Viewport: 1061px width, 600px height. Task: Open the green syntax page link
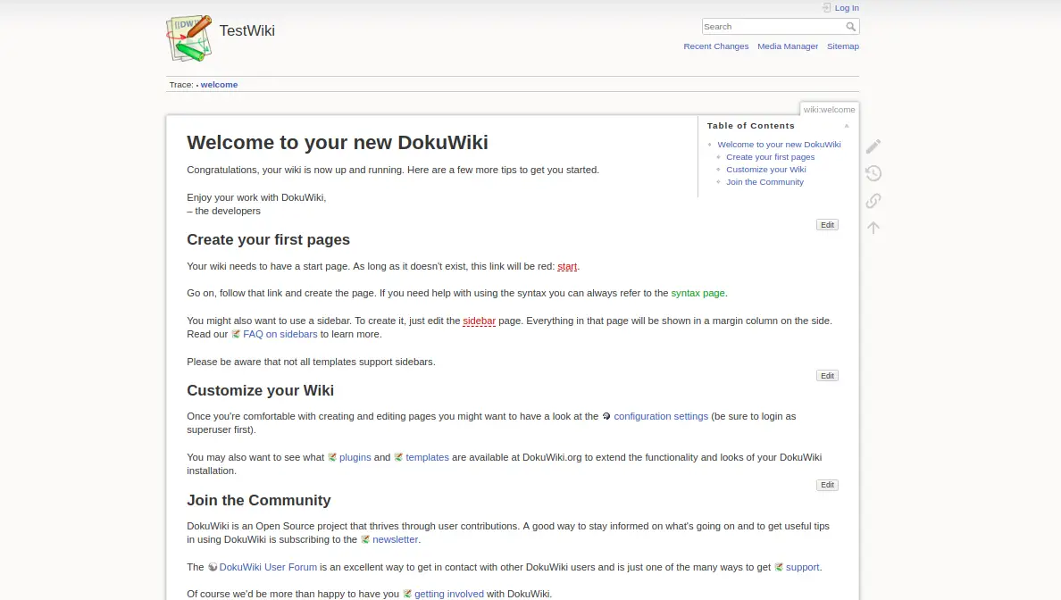point(698,293)
